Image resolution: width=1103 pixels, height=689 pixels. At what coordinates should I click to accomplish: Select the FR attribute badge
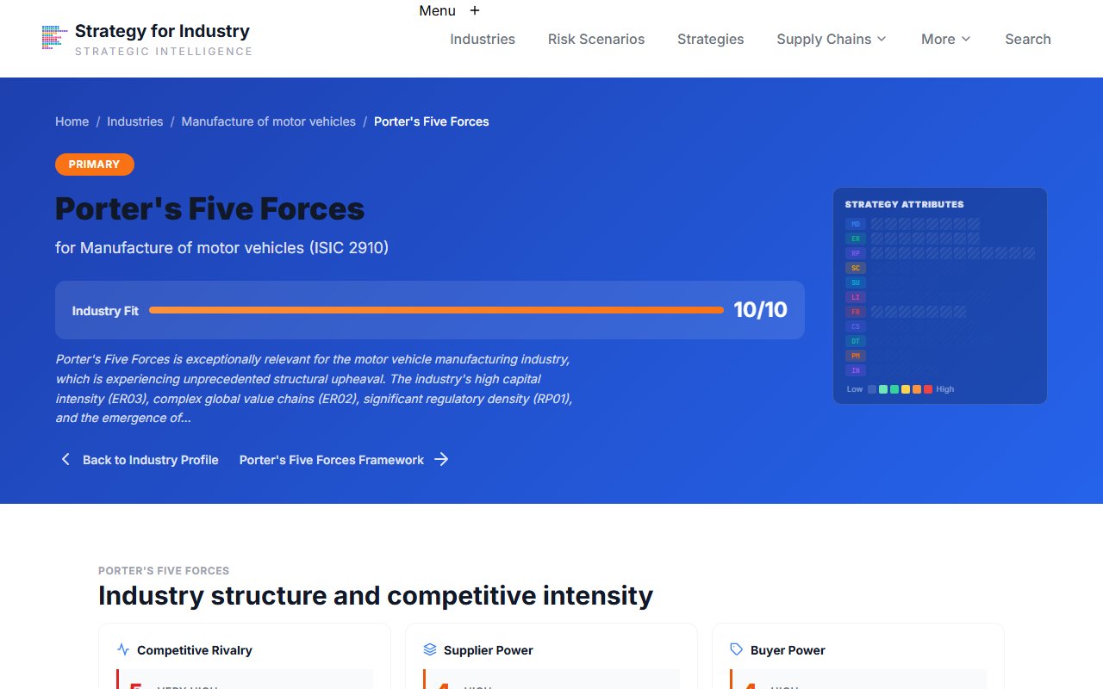(x=856, y=312)
